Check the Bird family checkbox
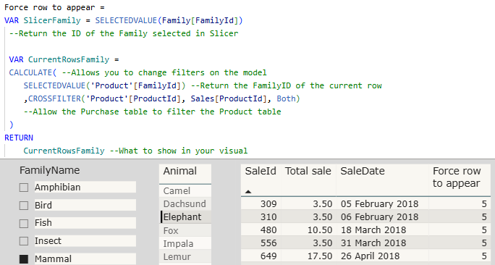 point(24,206)
